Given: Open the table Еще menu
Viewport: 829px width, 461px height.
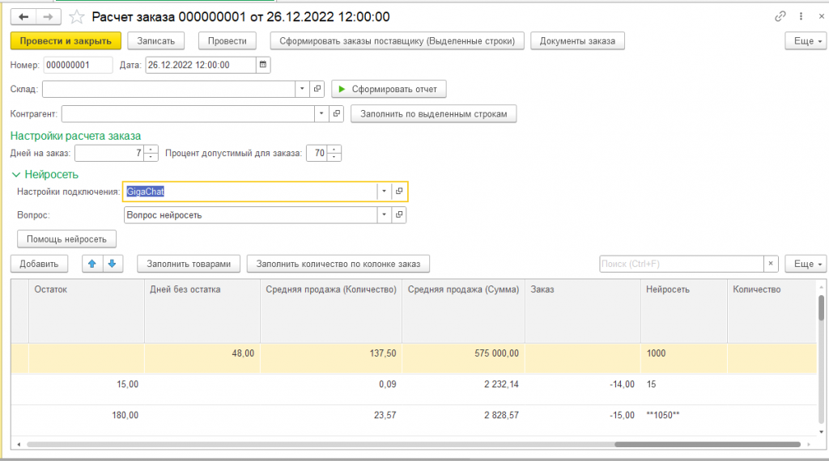Looking at the screenshot, I should click(806, 264).
